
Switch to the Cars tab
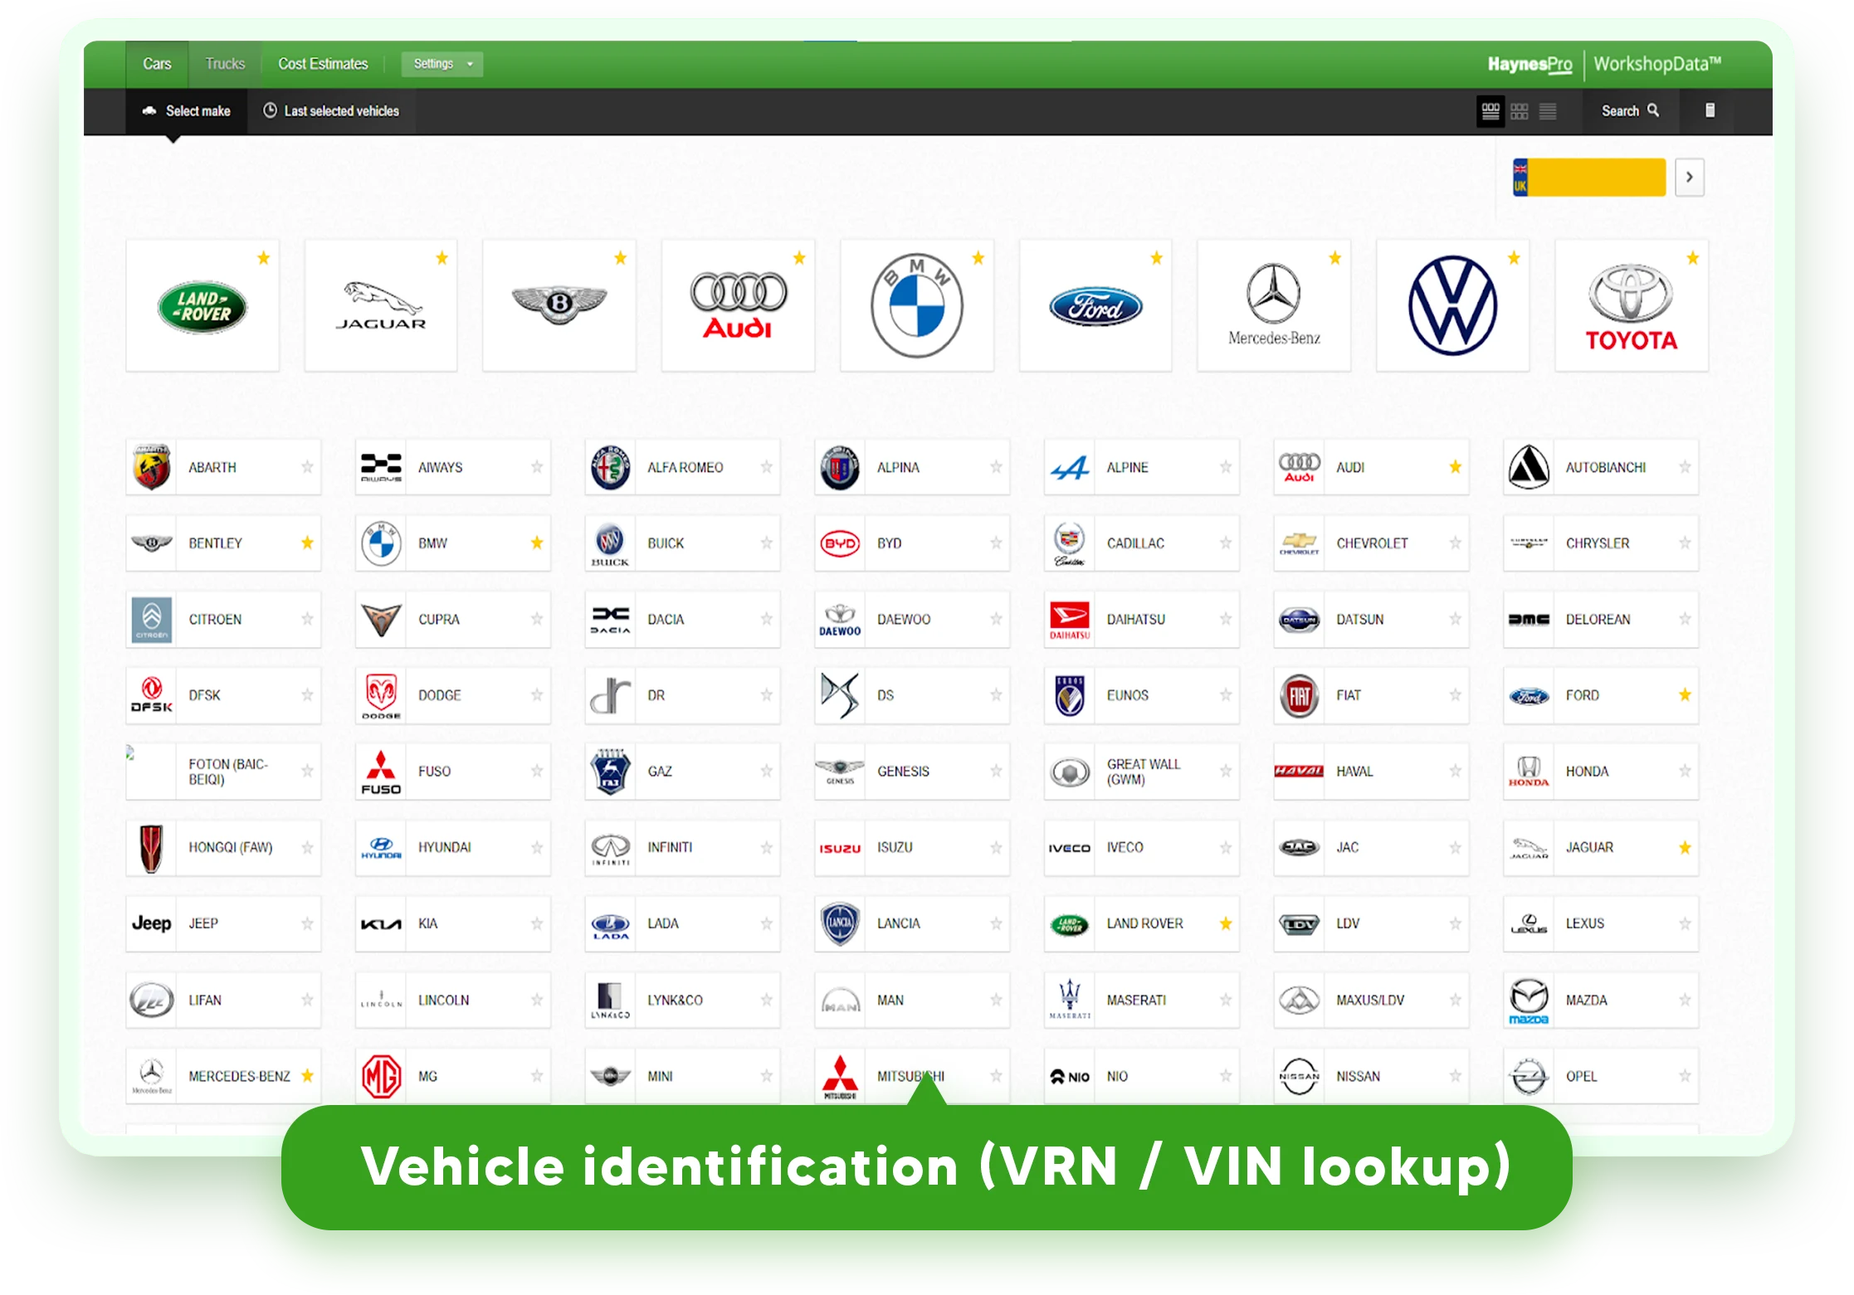click(157, 64)
